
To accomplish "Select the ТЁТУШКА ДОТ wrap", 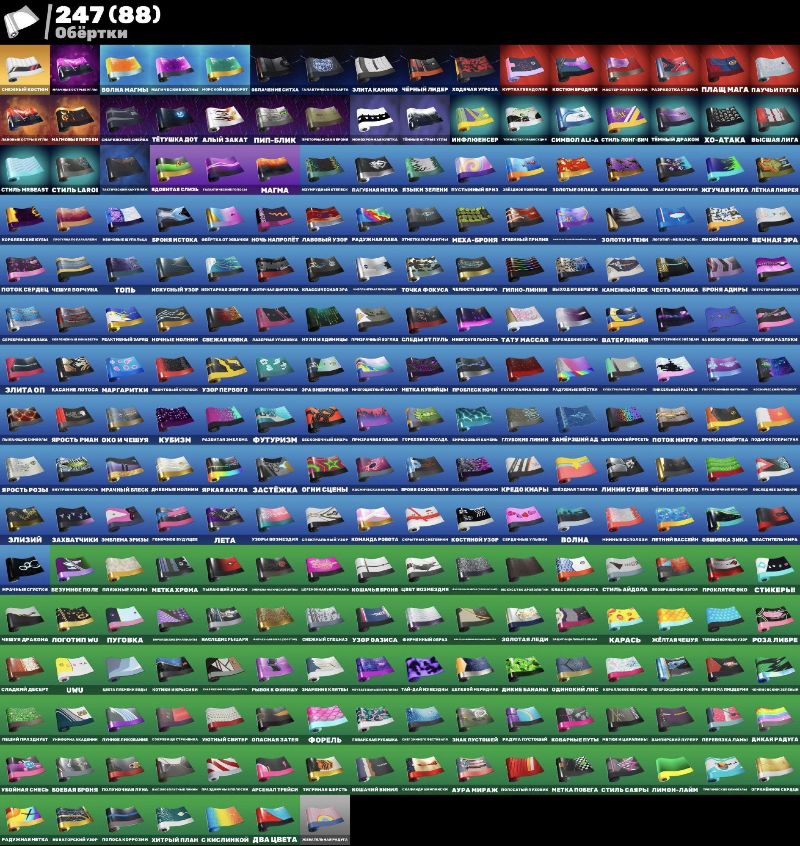I will 175,118.
